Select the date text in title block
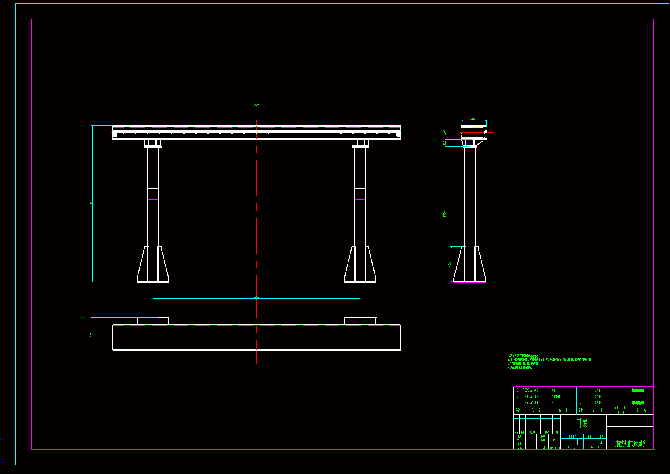Screen dimensions: 670x474 click(555, 448)
